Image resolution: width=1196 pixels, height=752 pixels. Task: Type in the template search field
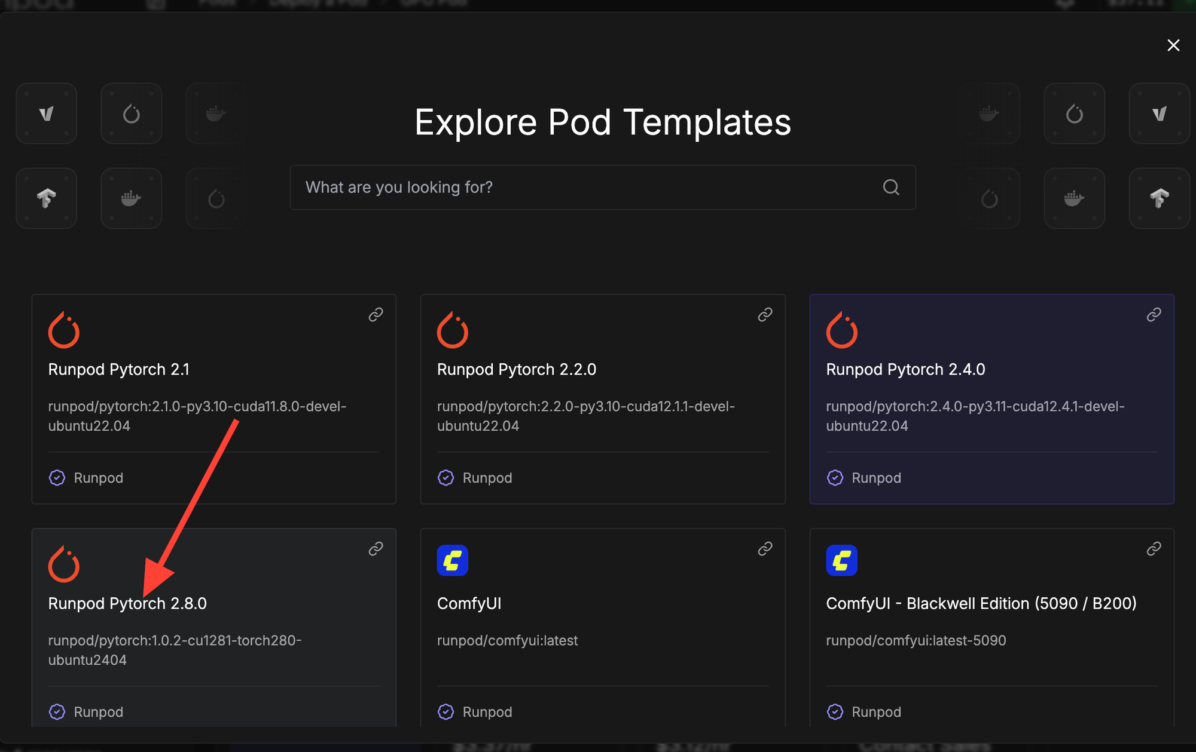click(586, 188)
